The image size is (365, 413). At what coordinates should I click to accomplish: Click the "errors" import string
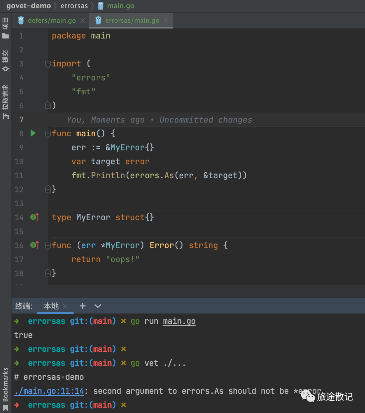[x=91, y=77]
